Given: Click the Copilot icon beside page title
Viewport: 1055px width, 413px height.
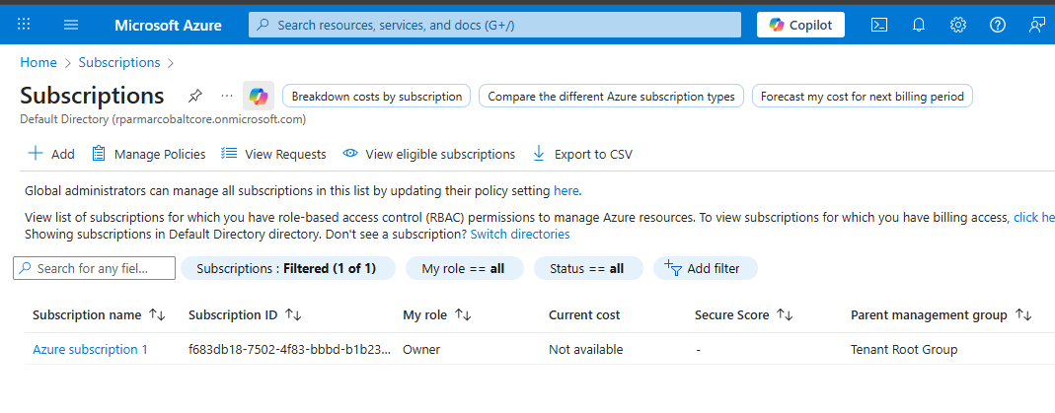Looking at the screenshot, I should click(258, 96).
